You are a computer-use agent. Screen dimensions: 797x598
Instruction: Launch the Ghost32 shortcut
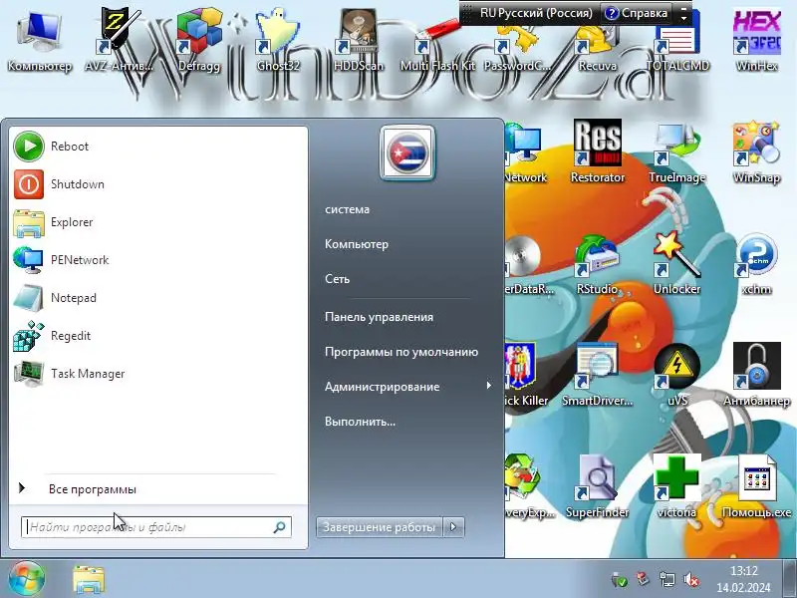pyautogui.click(x=278, y=42)
